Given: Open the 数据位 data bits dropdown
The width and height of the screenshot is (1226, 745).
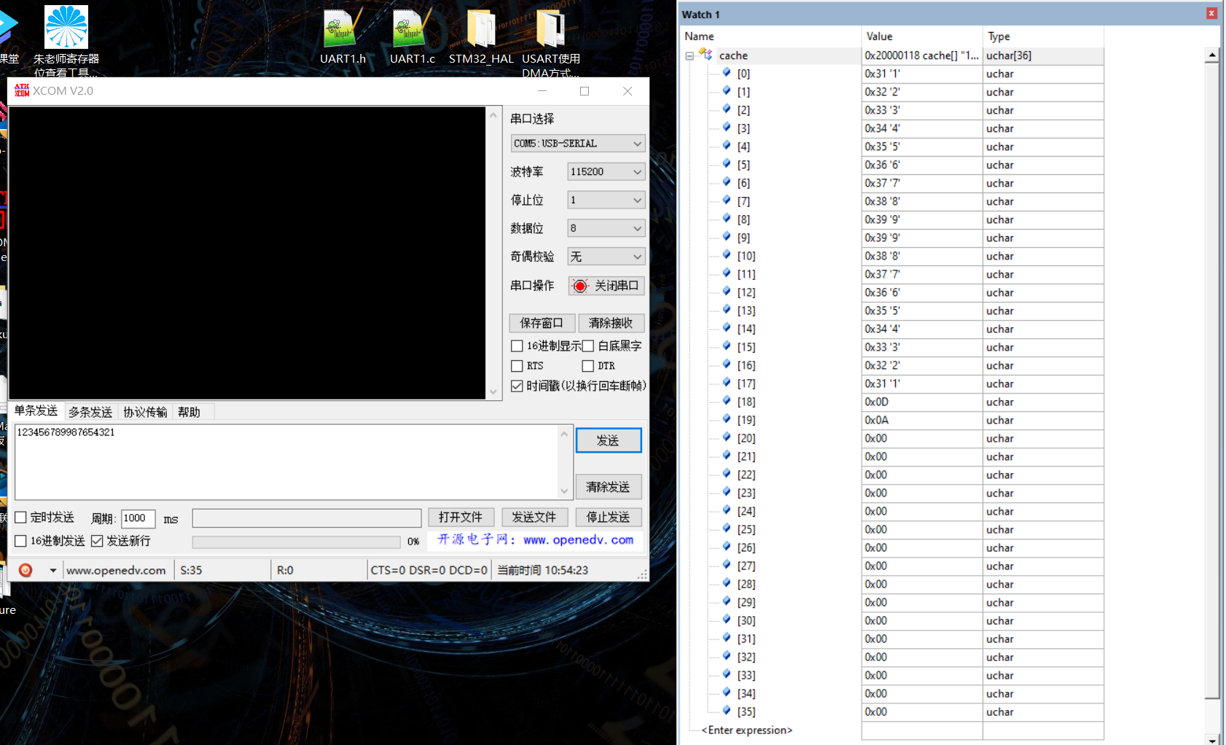Looking at the screenshot, I should tap(606, 228).
